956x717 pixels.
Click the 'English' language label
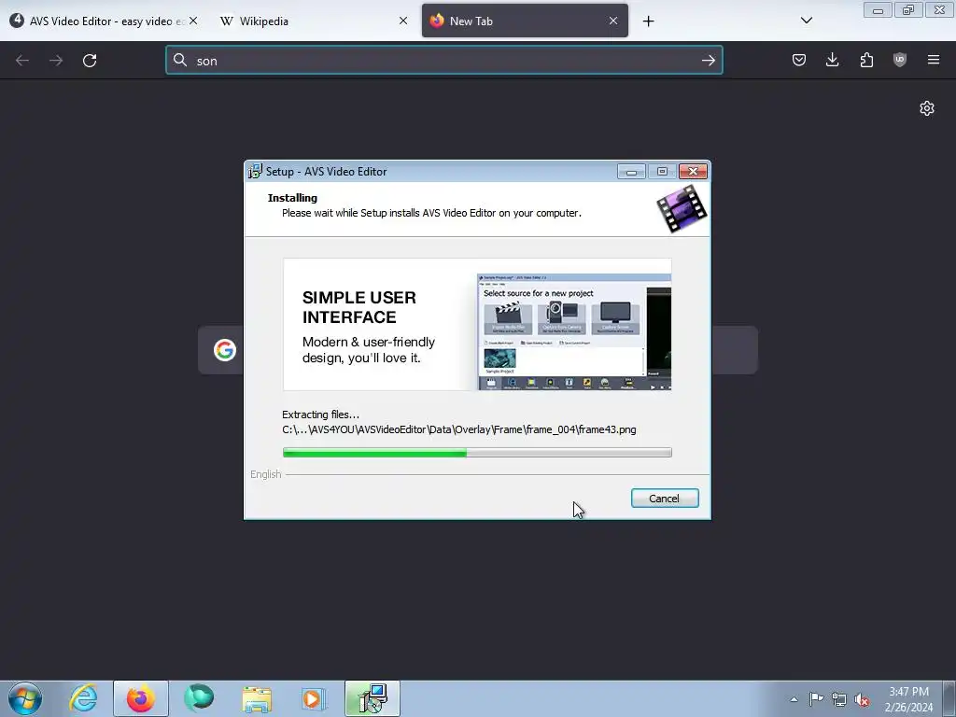point(266,474)
